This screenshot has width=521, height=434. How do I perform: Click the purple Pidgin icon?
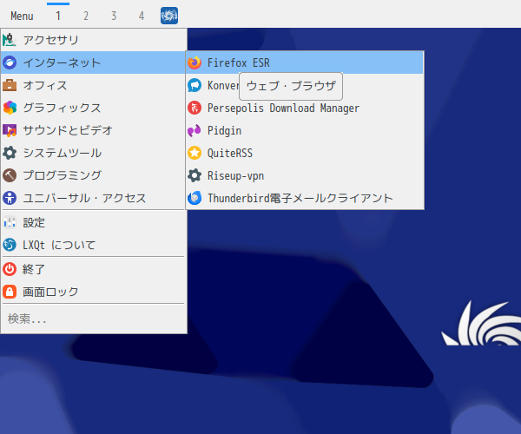[x=195, y=130]
